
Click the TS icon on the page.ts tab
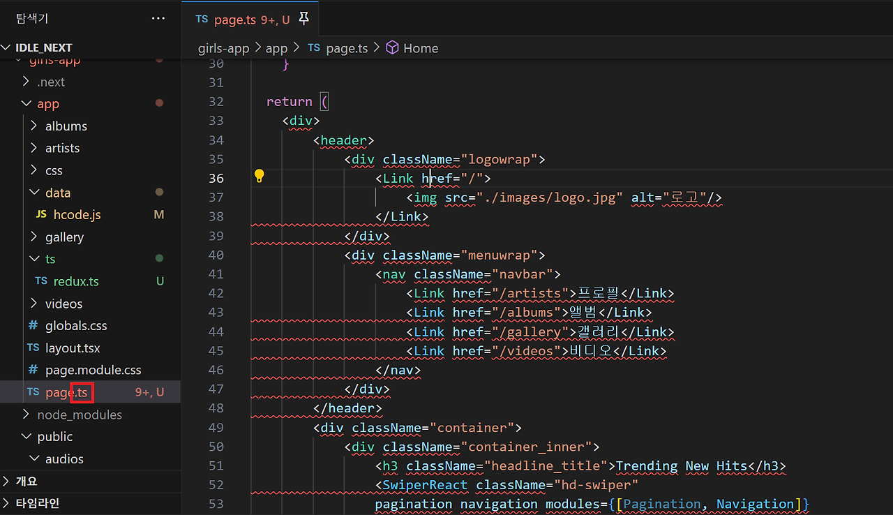[x=202, y=19]
